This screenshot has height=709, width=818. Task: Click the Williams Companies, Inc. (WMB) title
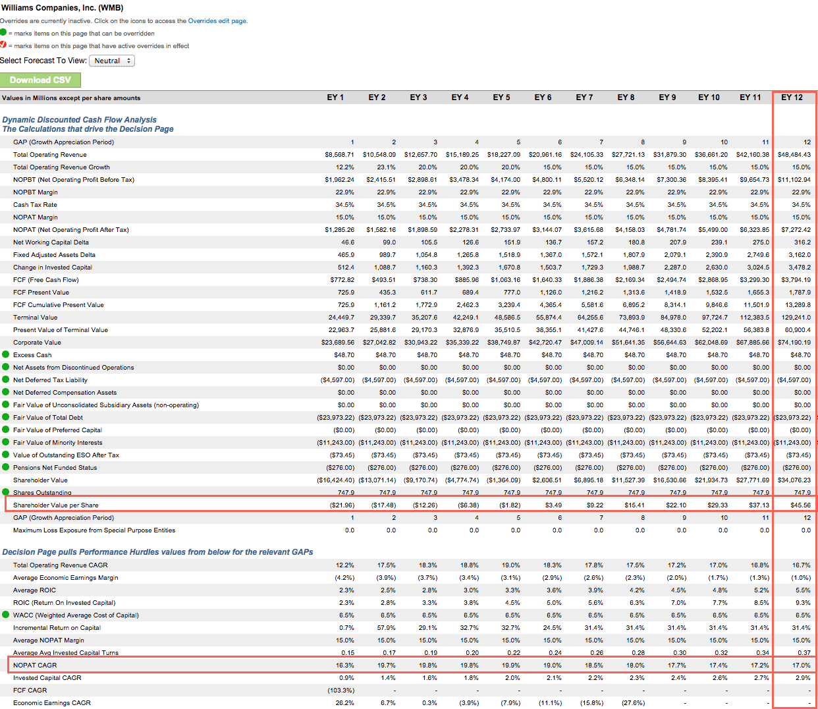click(x=61, y=8)
